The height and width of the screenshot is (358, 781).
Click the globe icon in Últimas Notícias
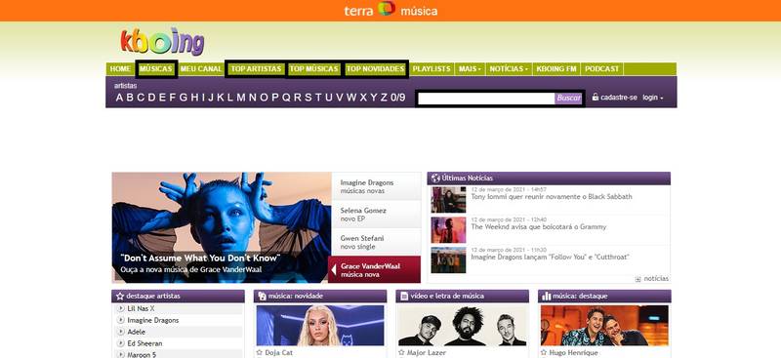435,178
